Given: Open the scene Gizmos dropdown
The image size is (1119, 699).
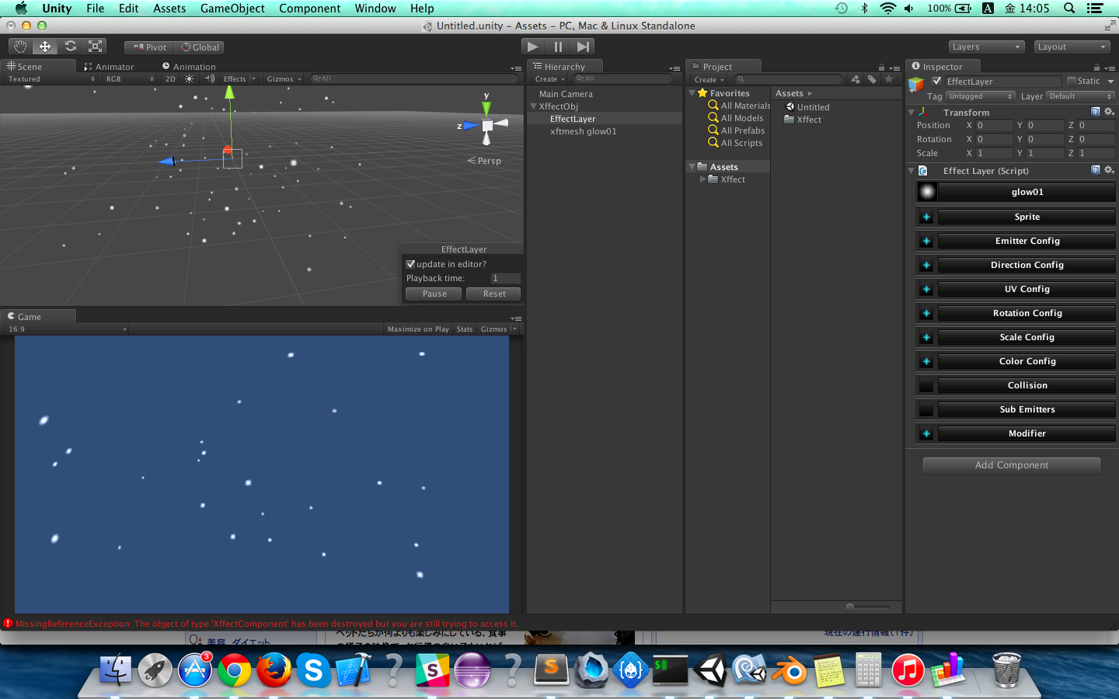Looking at the screenshot, I should [284, 78].
